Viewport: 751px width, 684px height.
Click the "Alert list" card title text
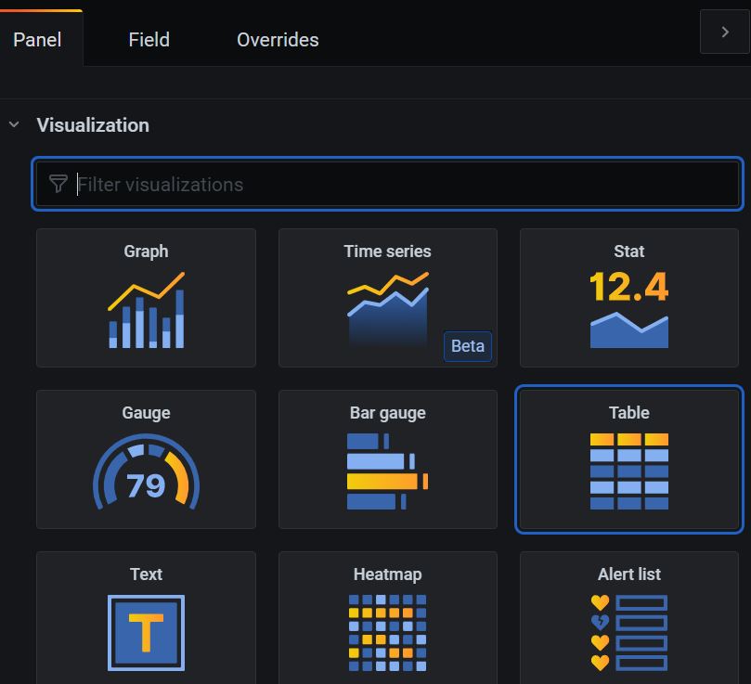click(x=628, y=574)
